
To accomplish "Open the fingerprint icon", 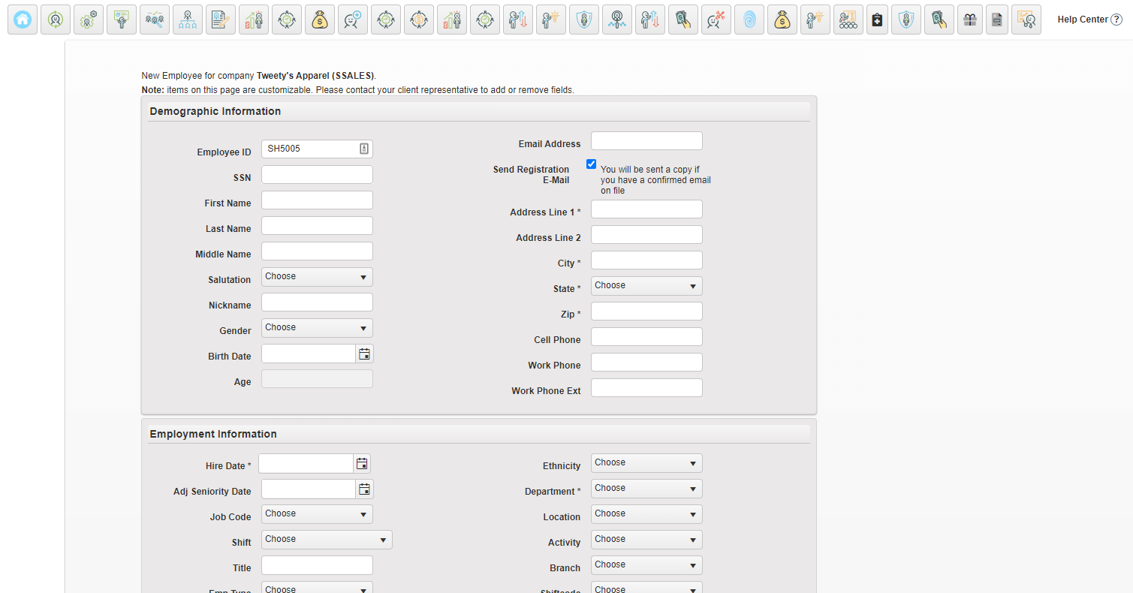I will tap(749, 20).
